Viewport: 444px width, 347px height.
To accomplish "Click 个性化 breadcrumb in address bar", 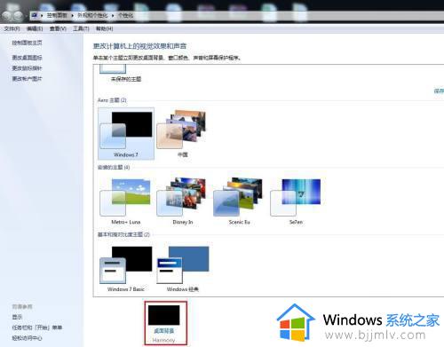I will 125,15.
